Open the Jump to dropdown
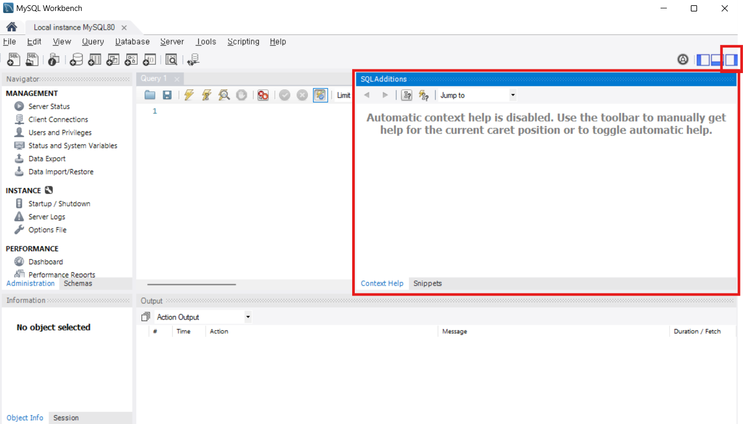 [x=477, y=95]
